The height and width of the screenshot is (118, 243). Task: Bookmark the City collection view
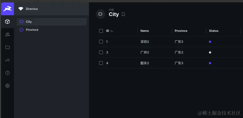click(x=123, y=14)
